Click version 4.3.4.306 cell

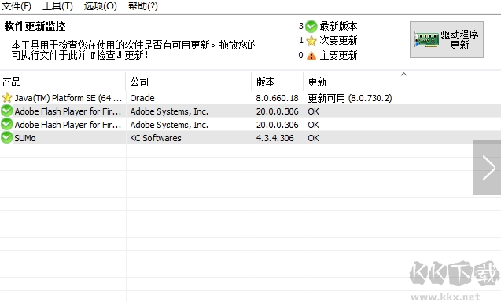coord(274,138)
